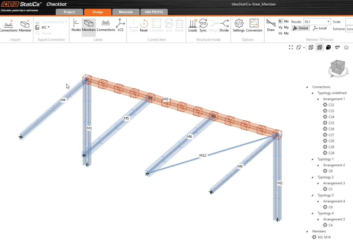Toggle LCS labels icon
This screenshot has width=353, height=248.
(120, 25)
